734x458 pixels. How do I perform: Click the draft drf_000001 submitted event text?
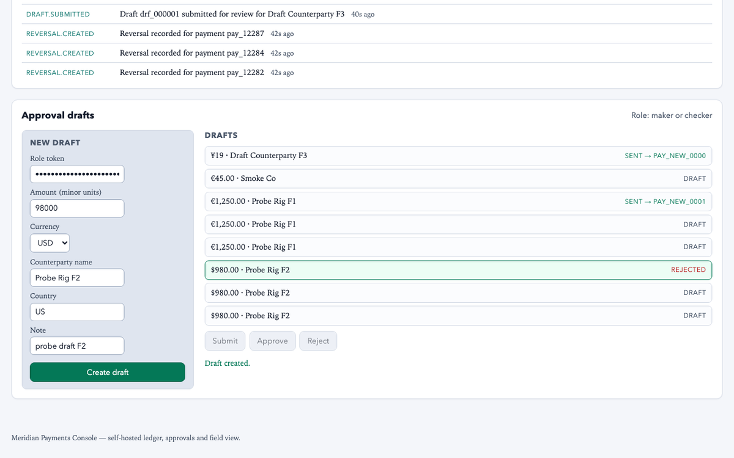click(x=232, y=14)
